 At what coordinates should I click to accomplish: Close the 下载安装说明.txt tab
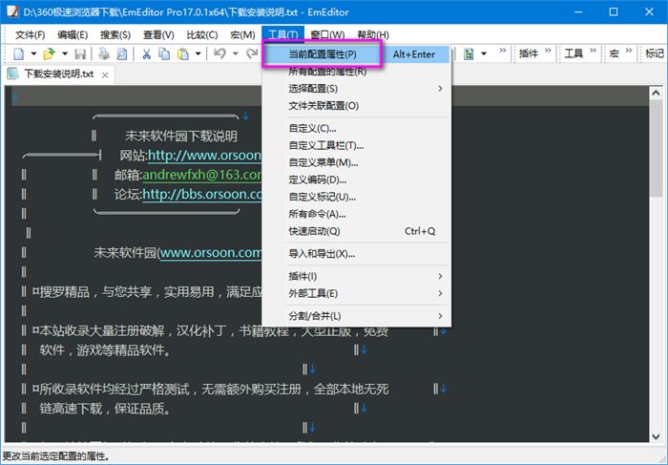tap(105, 75)
